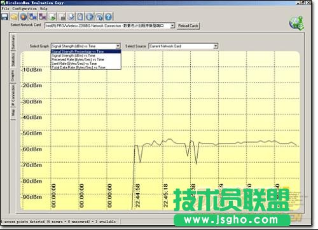Click the globe-with-headset toolbar icon
The width and height of the screenshot is (318, 230).
[x=99, y=17]
